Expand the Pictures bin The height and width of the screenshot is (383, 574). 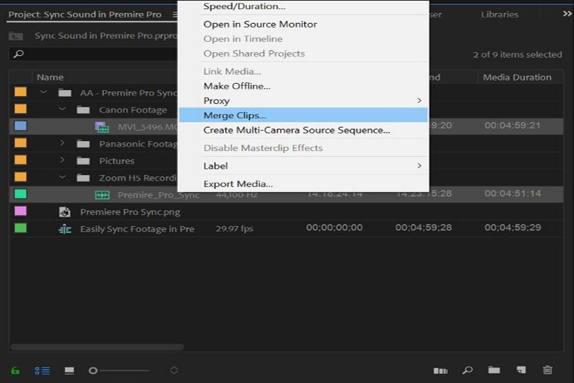[63, 160]
